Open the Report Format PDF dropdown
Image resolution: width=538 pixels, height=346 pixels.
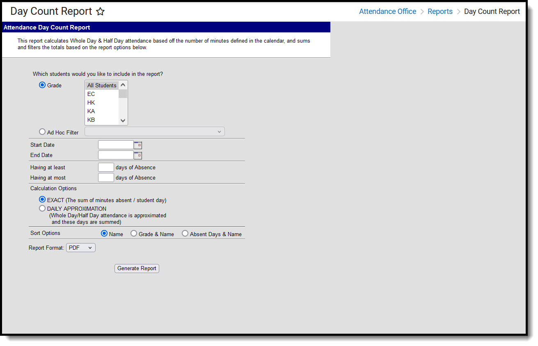click(x=81, y=248)
